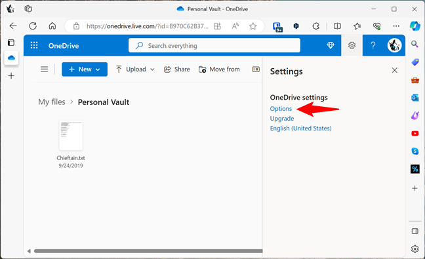
Task: Start Read aloud from address bar
Action: coord(235,26)
